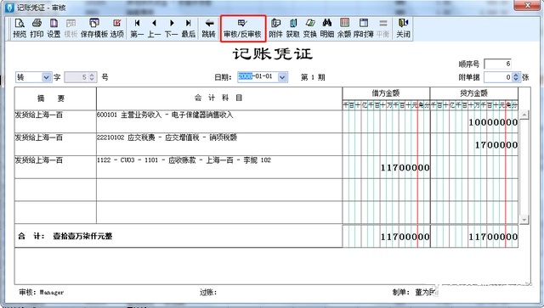Click the 预览 preview icon

tap(20, 28)
